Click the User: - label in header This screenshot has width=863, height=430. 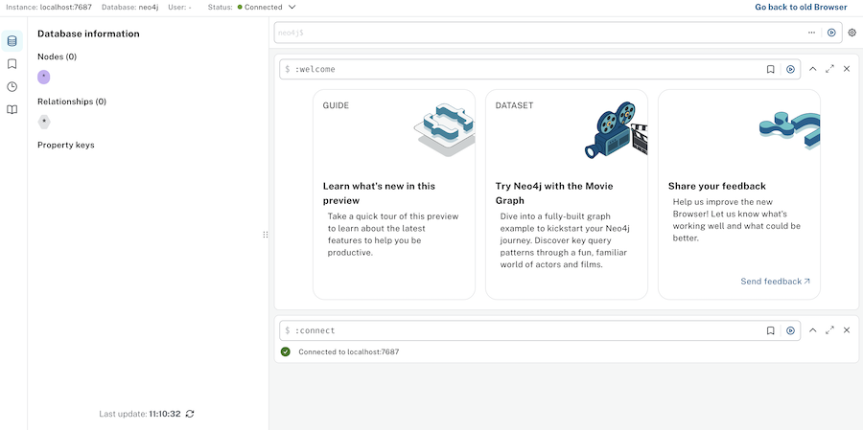[180, 7]
